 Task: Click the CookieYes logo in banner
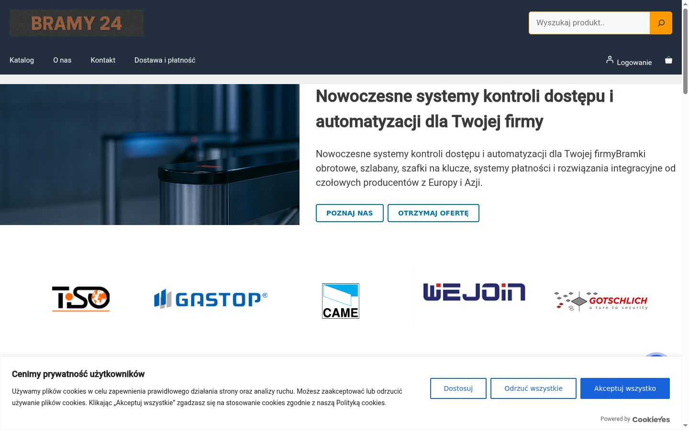click(x=651, y=419)
